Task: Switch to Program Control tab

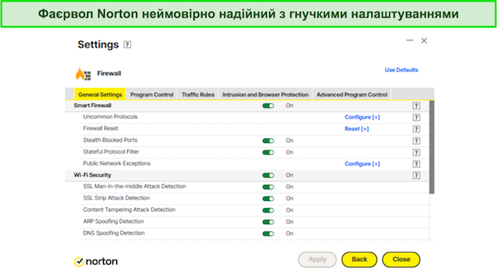Action: (x=151, y=95)
